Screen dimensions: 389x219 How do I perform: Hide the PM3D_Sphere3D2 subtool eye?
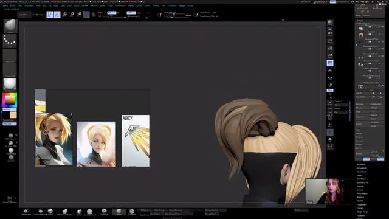click(383, 71)
